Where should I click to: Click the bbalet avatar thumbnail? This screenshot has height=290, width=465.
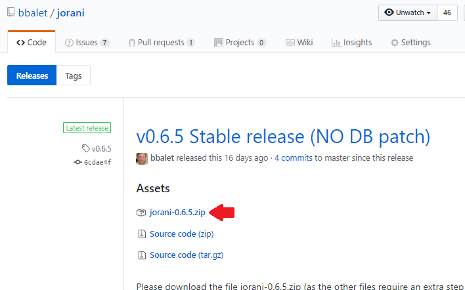pyautogui.click(x=142, y=159)
